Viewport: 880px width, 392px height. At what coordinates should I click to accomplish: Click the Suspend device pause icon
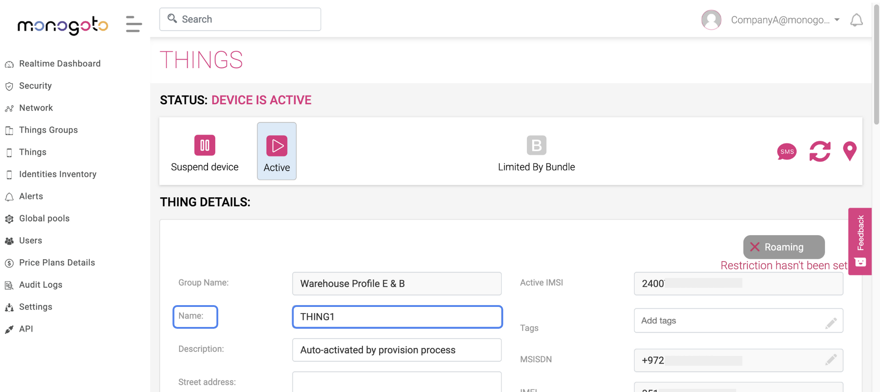point(204,145)
